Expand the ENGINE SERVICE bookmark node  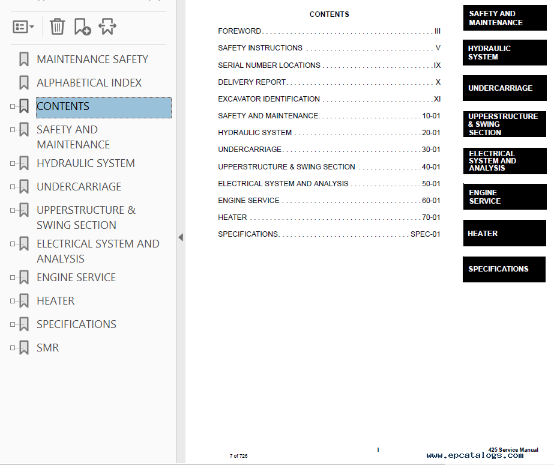12,278
